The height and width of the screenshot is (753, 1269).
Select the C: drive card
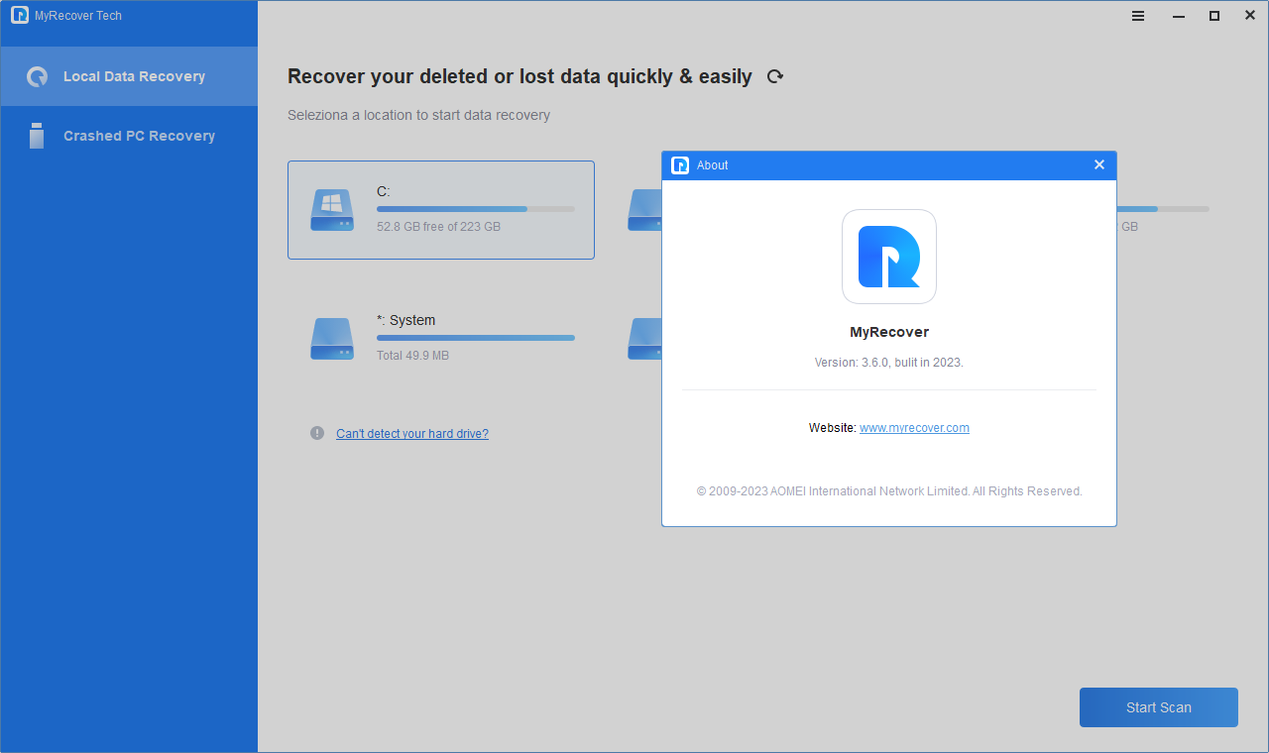(x=441, y=210)
